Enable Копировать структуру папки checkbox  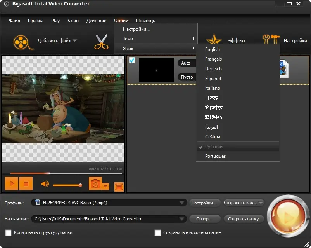pyautogui.click(x=8, y=232)
